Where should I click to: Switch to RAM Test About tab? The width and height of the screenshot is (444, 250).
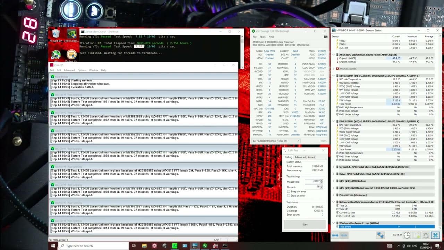tap(311, 157)
